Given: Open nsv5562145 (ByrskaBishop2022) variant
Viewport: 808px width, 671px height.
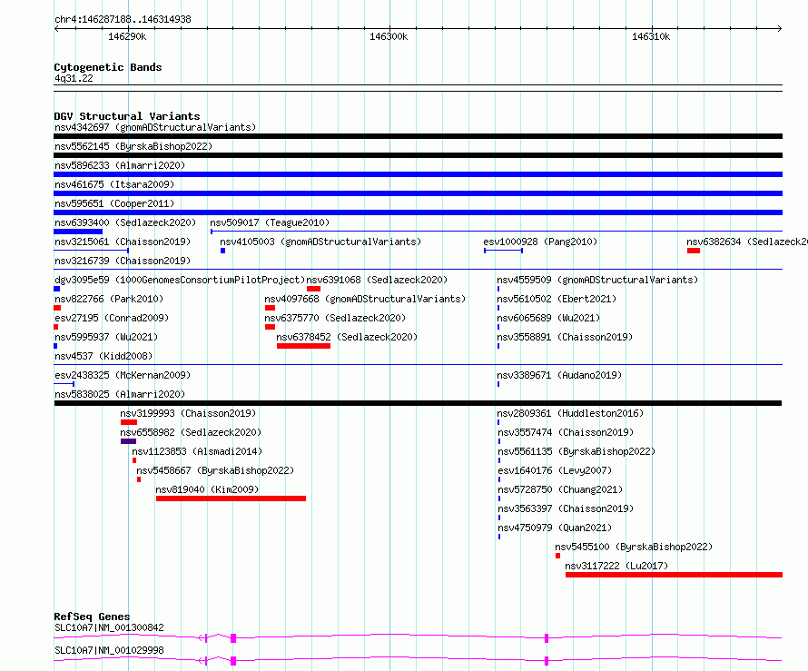Looking at the screenshot, I should [x=133, y=146].
